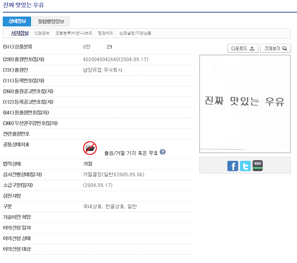The image size is (297, 263).
Task: Click the trademark image 진짜 맛있는 우유
Action: [245, 104]
